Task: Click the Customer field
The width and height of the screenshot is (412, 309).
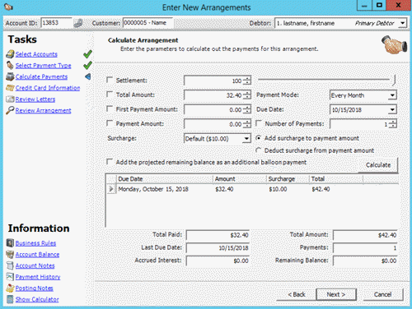Action: pyautogui.click(x=147, y=23)
